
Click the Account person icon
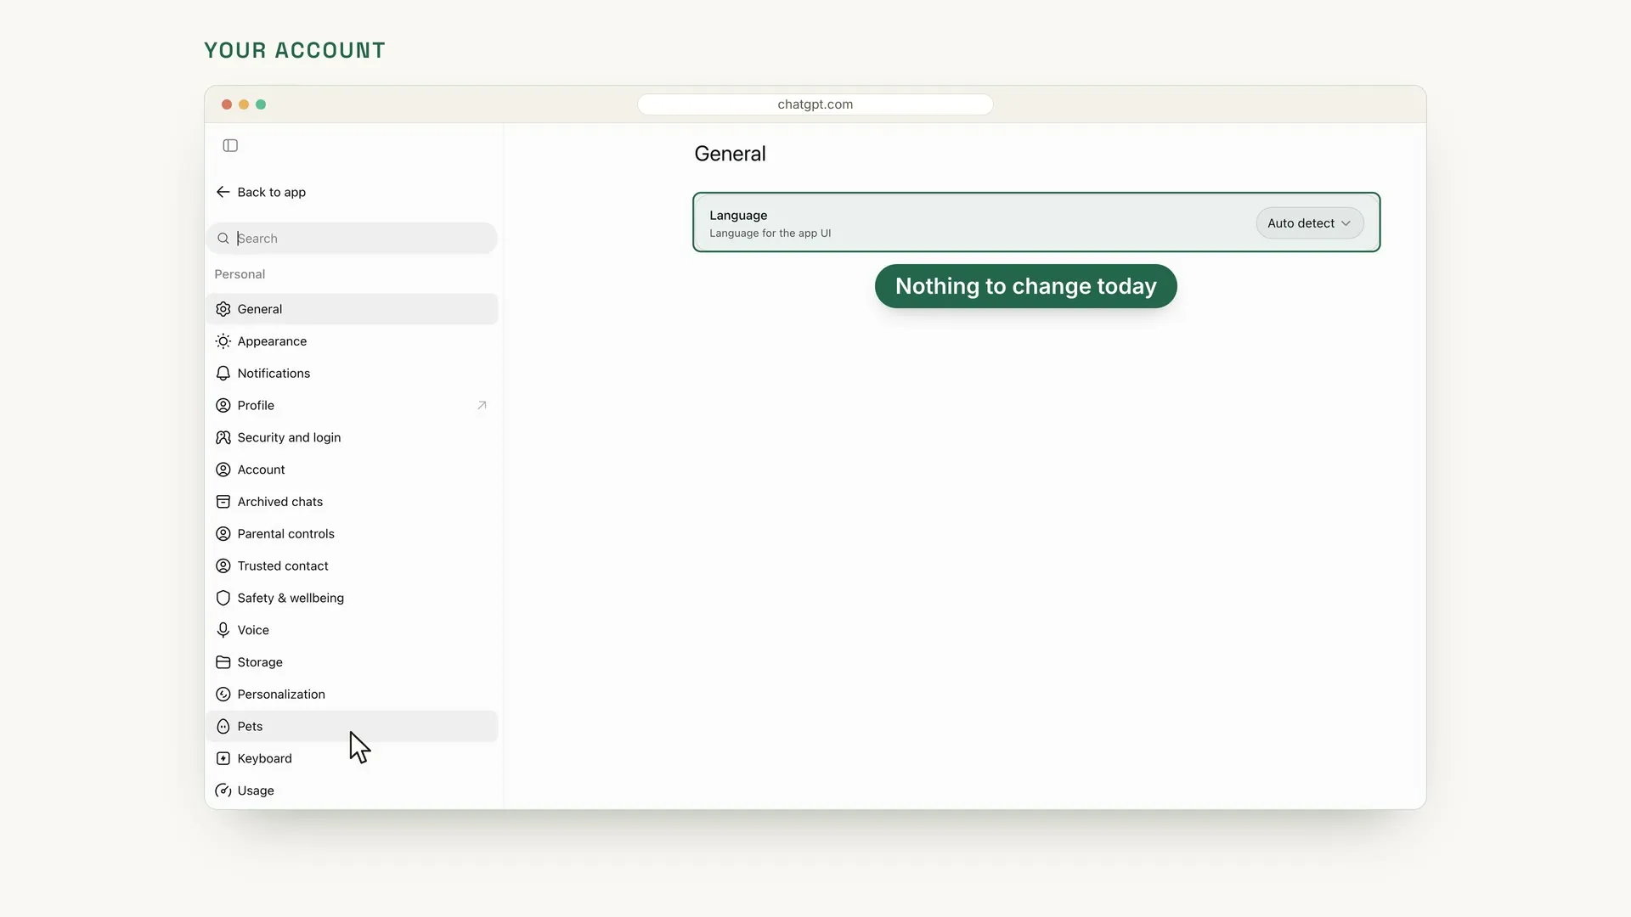point(223,470)
